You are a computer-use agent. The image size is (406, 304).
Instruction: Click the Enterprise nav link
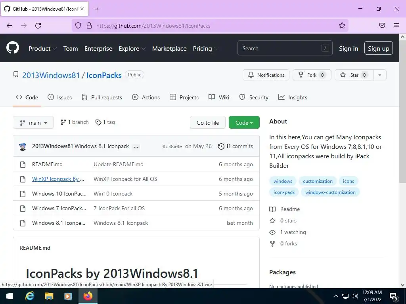[x=98, y=48]
